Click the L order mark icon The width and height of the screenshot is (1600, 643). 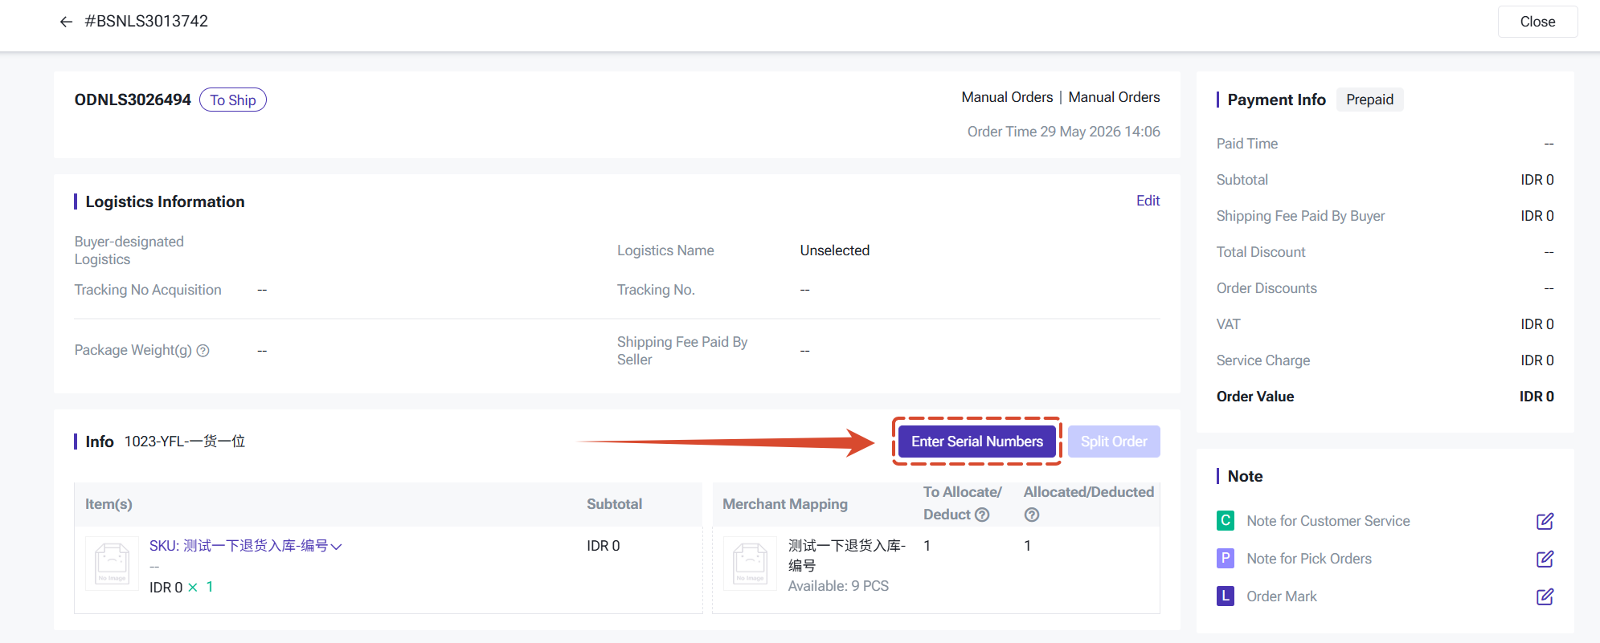click(x=1226, y=596)
